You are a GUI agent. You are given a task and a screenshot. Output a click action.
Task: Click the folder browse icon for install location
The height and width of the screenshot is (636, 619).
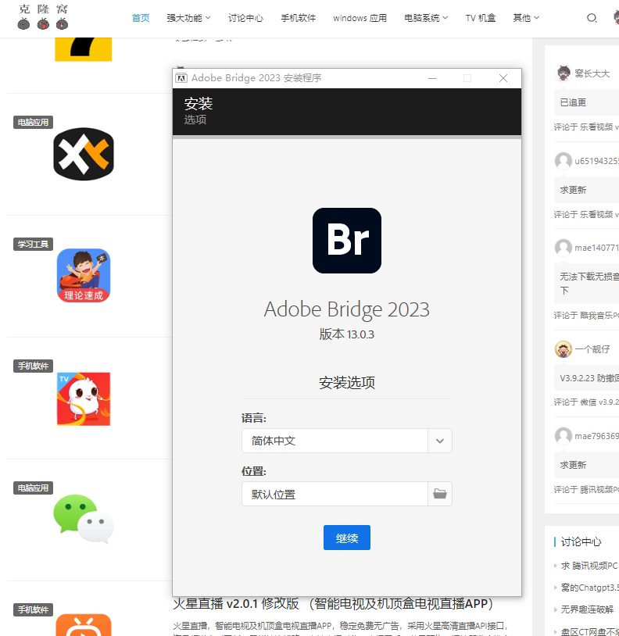tap(440, 494)
